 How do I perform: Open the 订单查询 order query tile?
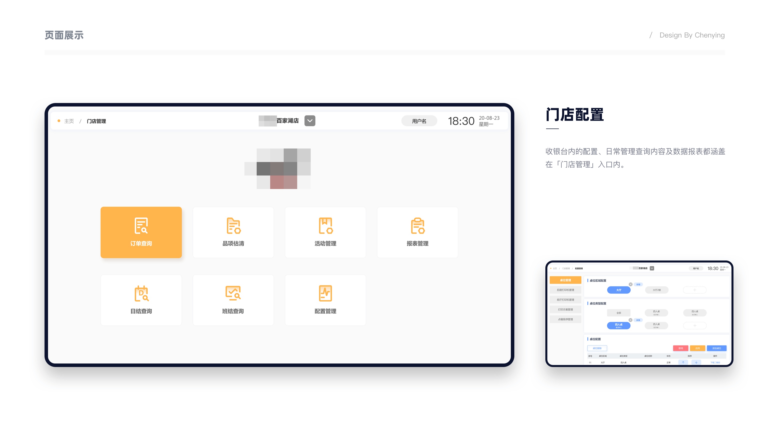[141, 232]
